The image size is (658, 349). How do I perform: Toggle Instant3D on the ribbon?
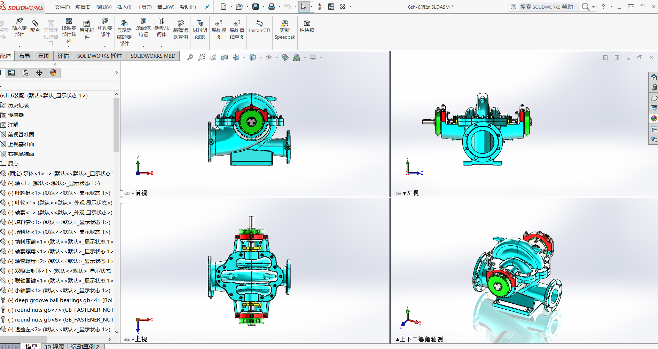[260, 26]
